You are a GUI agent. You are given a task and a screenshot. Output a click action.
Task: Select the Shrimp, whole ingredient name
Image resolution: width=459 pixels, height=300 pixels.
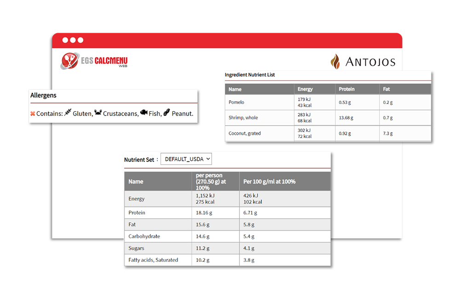point(243,117)
